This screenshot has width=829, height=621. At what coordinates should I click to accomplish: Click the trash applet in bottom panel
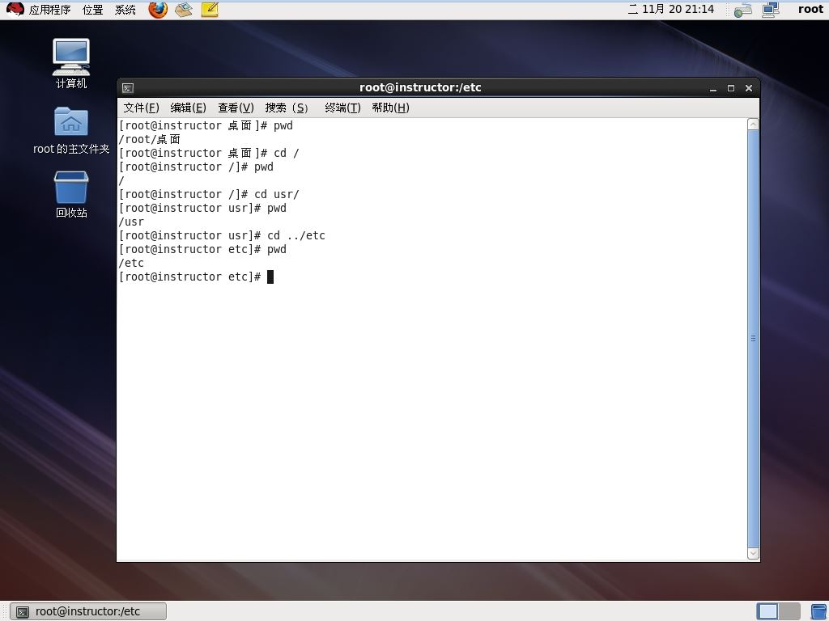819,611
